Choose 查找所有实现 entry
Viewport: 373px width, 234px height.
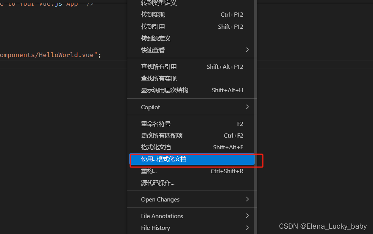coord(192,78)
